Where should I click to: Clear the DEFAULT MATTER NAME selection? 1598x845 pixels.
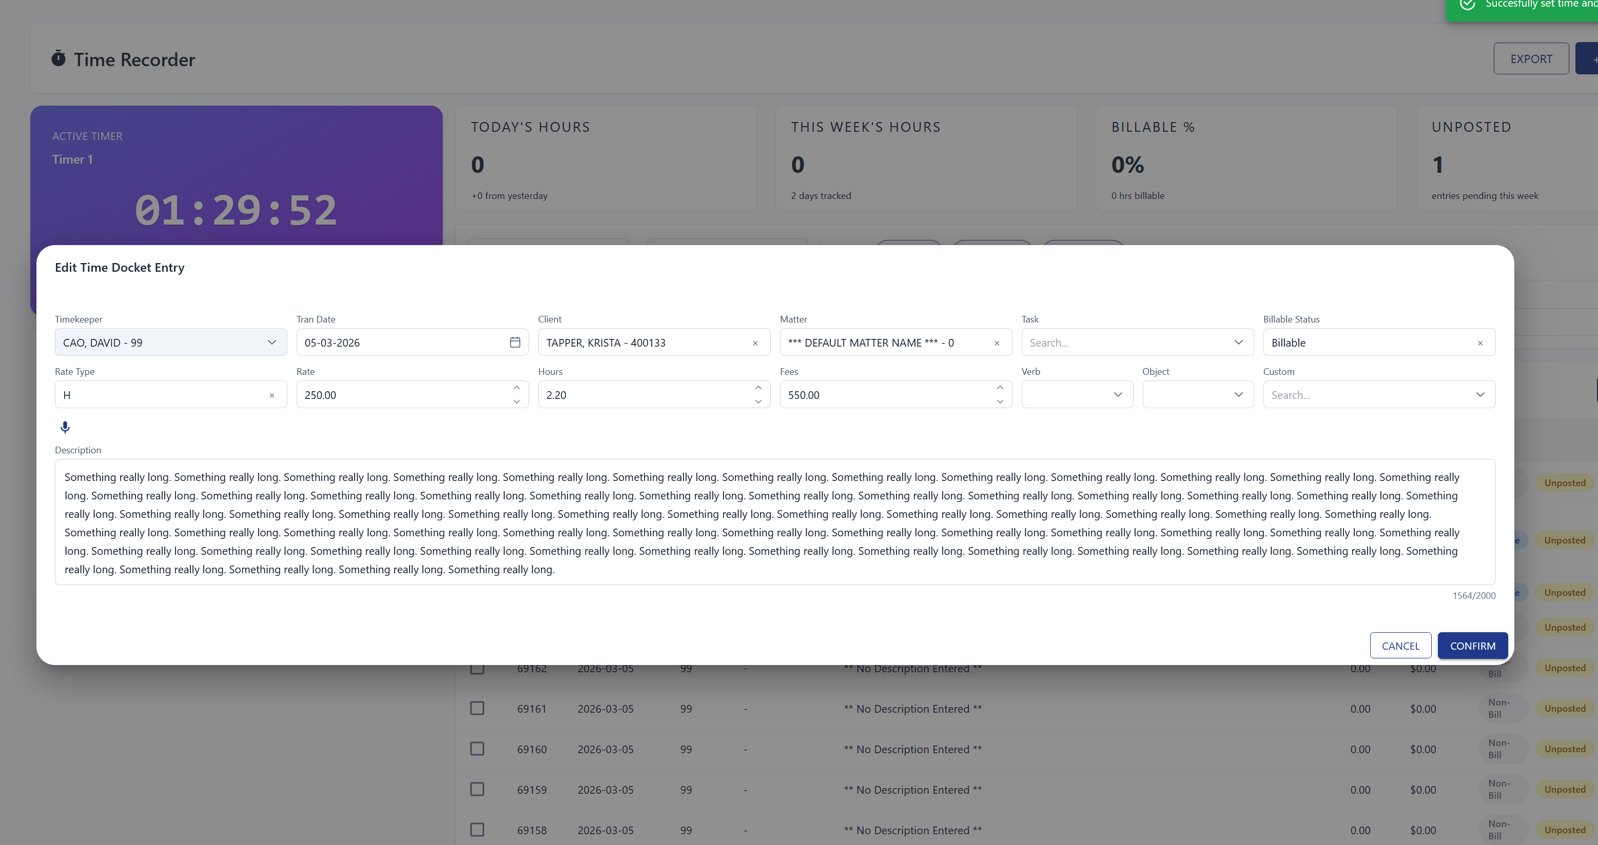tap(997, 343)
